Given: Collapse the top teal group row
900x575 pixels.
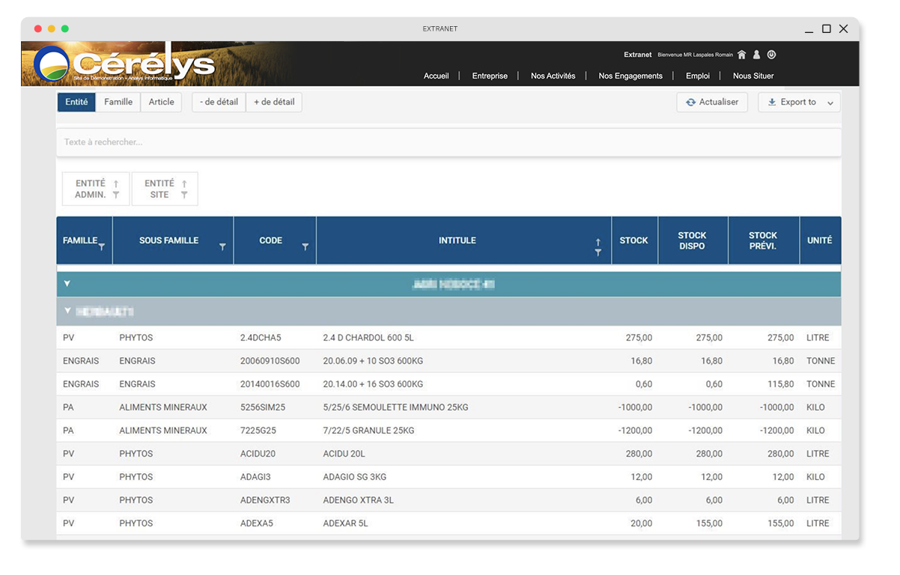Looking at the screenshot, I should coord(67,285).
